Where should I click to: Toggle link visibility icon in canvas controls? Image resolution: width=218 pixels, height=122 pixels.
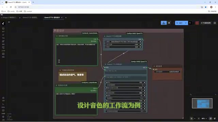[x=215, y=118]
